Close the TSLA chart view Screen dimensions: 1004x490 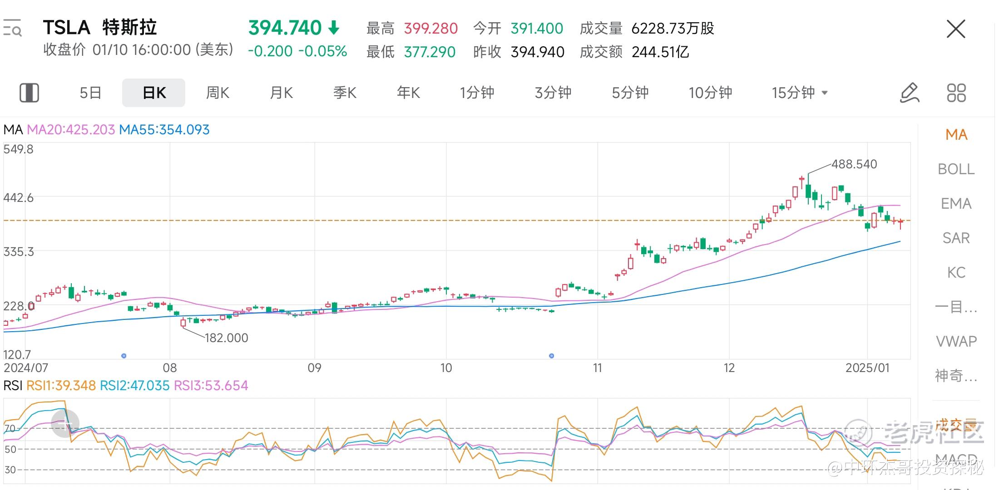[955, 29]
